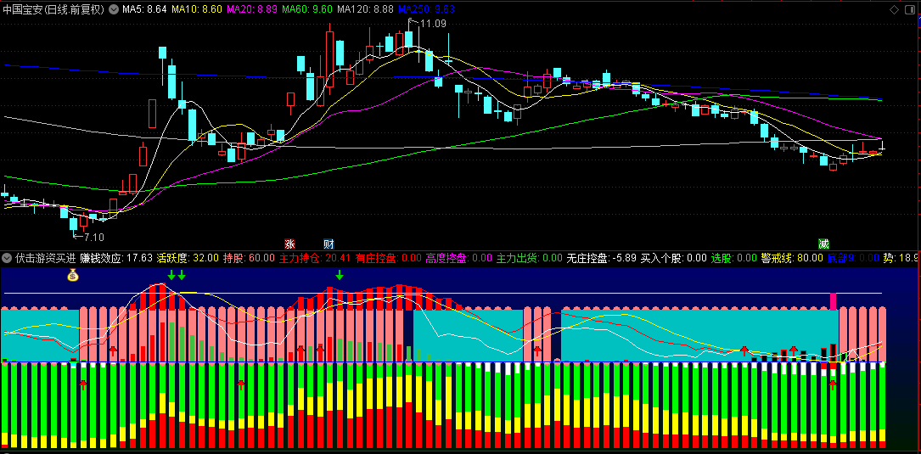The height and width of the screenshot is (454, 921).
Task: Select 有庄控盘: 0.00 indicator value
Action: 388,257
